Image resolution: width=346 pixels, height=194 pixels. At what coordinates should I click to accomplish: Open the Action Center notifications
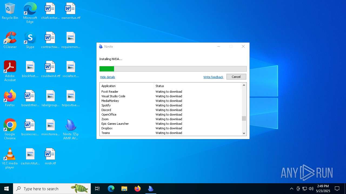[x=337, y=189]
